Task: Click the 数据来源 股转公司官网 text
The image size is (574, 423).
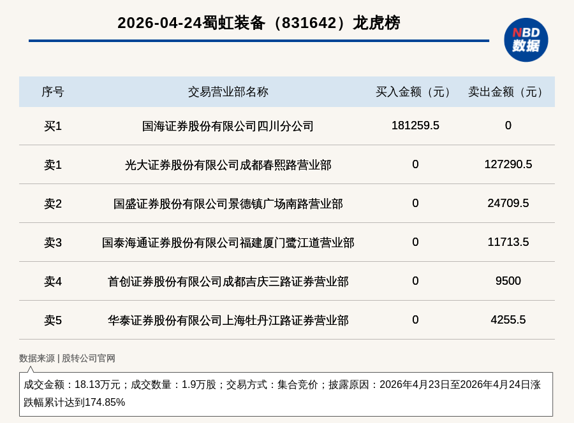Action: click(67, 358)
